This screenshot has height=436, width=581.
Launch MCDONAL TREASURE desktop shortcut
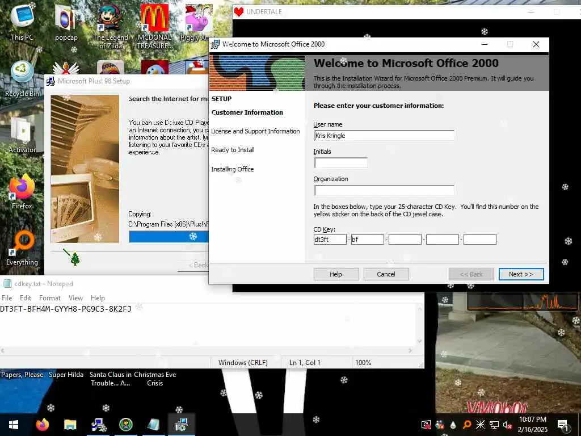pos(154,26)
